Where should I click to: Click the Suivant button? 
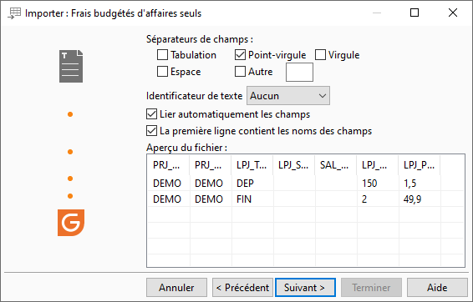click(305, 288)
